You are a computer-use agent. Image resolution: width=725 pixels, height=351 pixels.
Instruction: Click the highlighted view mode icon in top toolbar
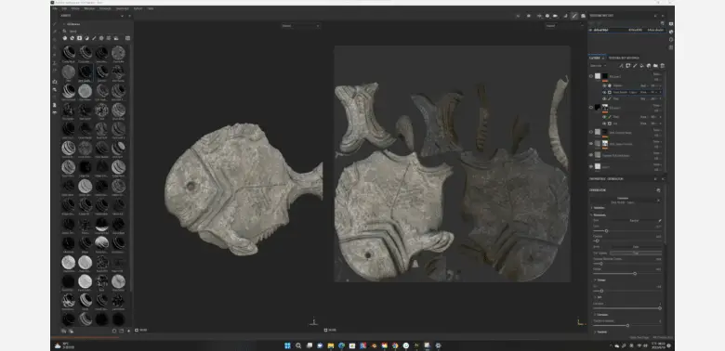point(574,16)
